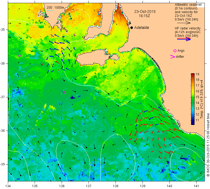Image resolution: width=210 pixels, height=189 pixels.
Task: Click the 'Altimetric sealevel' legend heading
Action: tap(188, 5)
